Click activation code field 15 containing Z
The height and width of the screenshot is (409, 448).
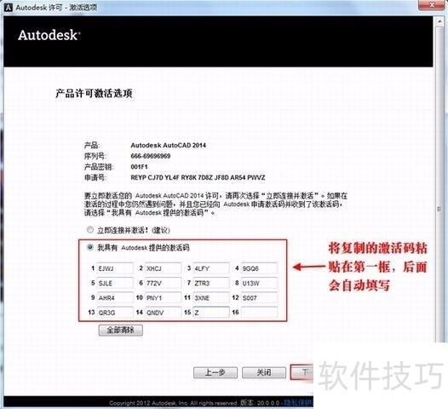pyautogui.click(x=211, y=312)
